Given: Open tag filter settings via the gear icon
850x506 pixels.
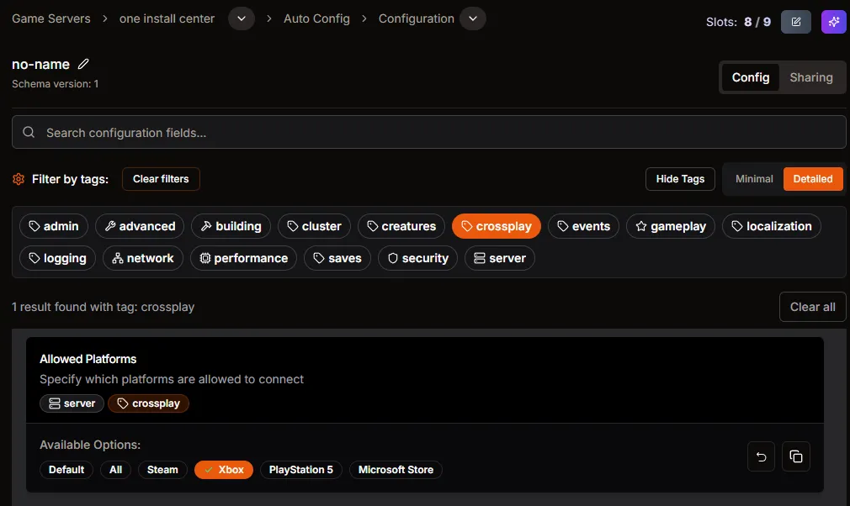Looking at the screenshot, I should [x=18, y=179].
